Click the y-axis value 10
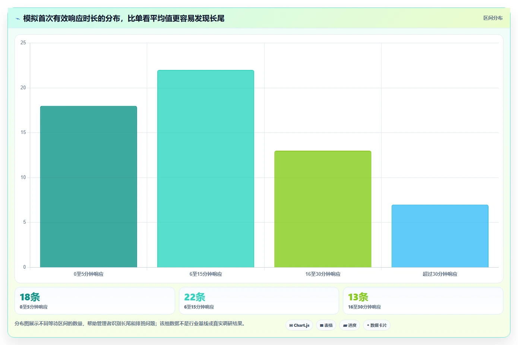Screen dimensions: 518x345 pyautogui.click(x=23, y=178)
